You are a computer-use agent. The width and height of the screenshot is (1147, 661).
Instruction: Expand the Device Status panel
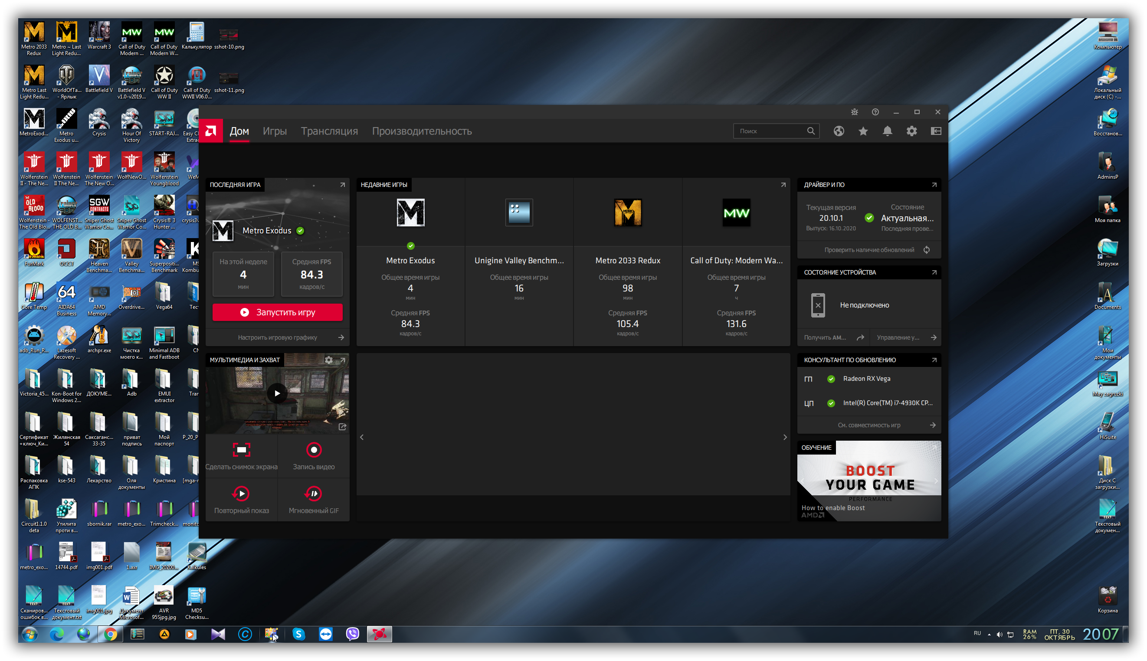(x=934, y=272)
